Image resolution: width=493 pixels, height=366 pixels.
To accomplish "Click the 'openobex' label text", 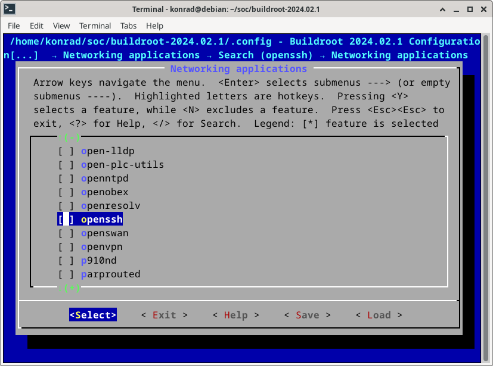I will 105,192.
